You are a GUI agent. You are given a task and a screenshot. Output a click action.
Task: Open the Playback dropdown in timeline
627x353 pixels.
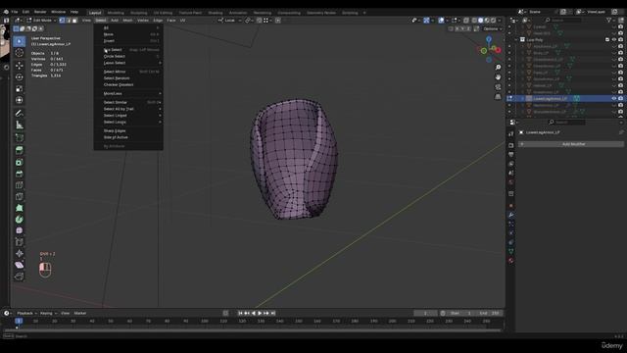click(26, 313)
